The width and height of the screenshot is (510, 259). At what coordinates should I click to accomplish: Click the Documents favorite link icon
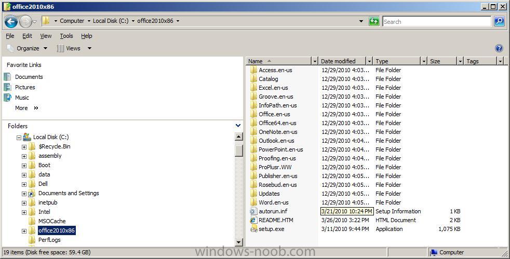(7, 77)
